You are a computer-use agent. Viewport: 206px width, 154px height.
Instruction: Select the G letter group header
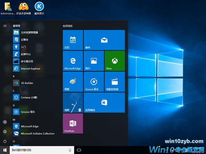[x=14, y=105]
